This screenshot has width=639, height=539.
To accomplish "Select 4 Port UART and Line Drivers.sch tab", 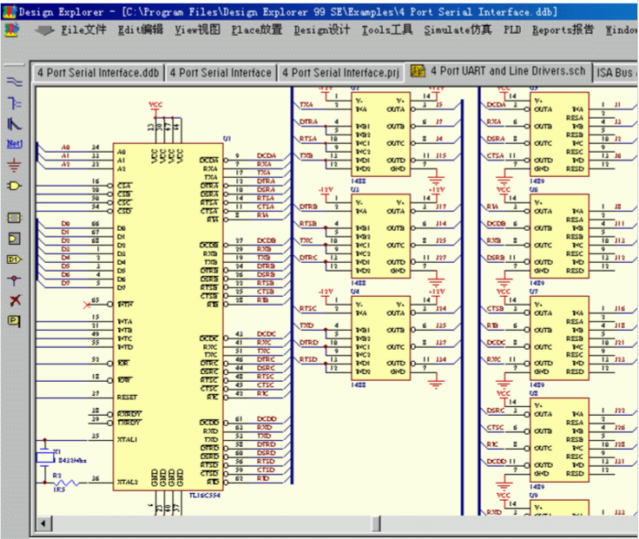I will (x=498, y=72).
